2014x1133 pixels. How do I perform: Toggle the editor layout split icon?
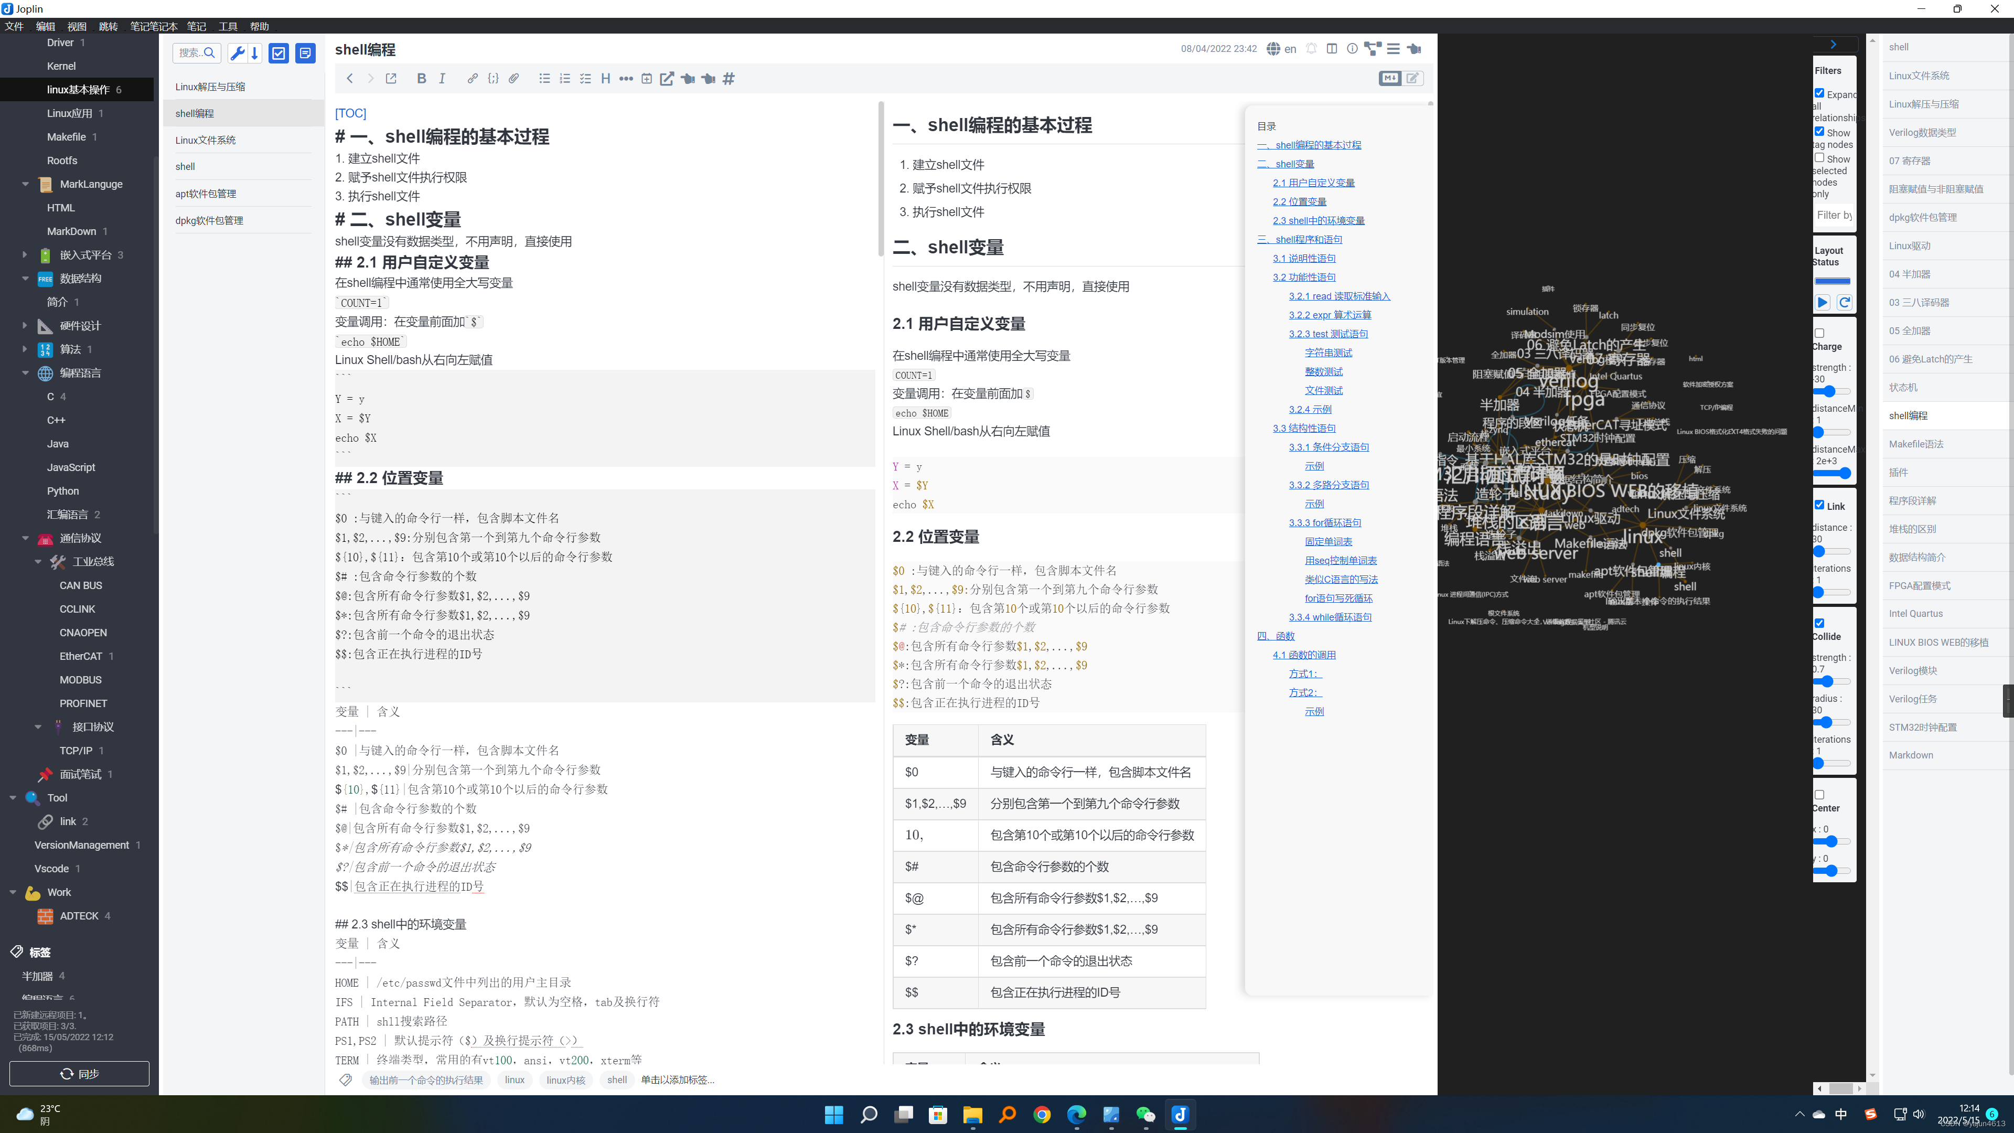[x=1332, y=48]
